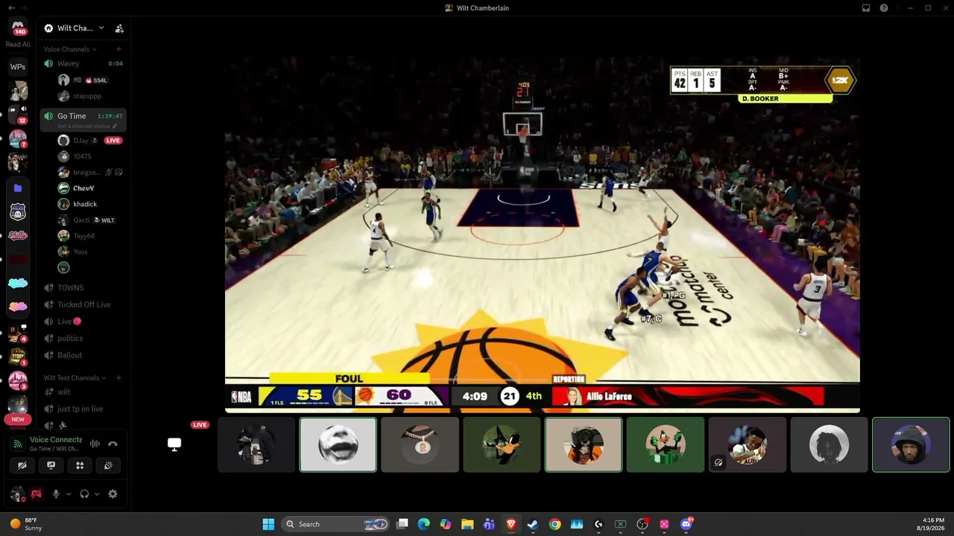Image resolution: width=954 pixels, height=536 pixels.
Task: Open Help icon in title bar
Action: click(x=884, y=8)
